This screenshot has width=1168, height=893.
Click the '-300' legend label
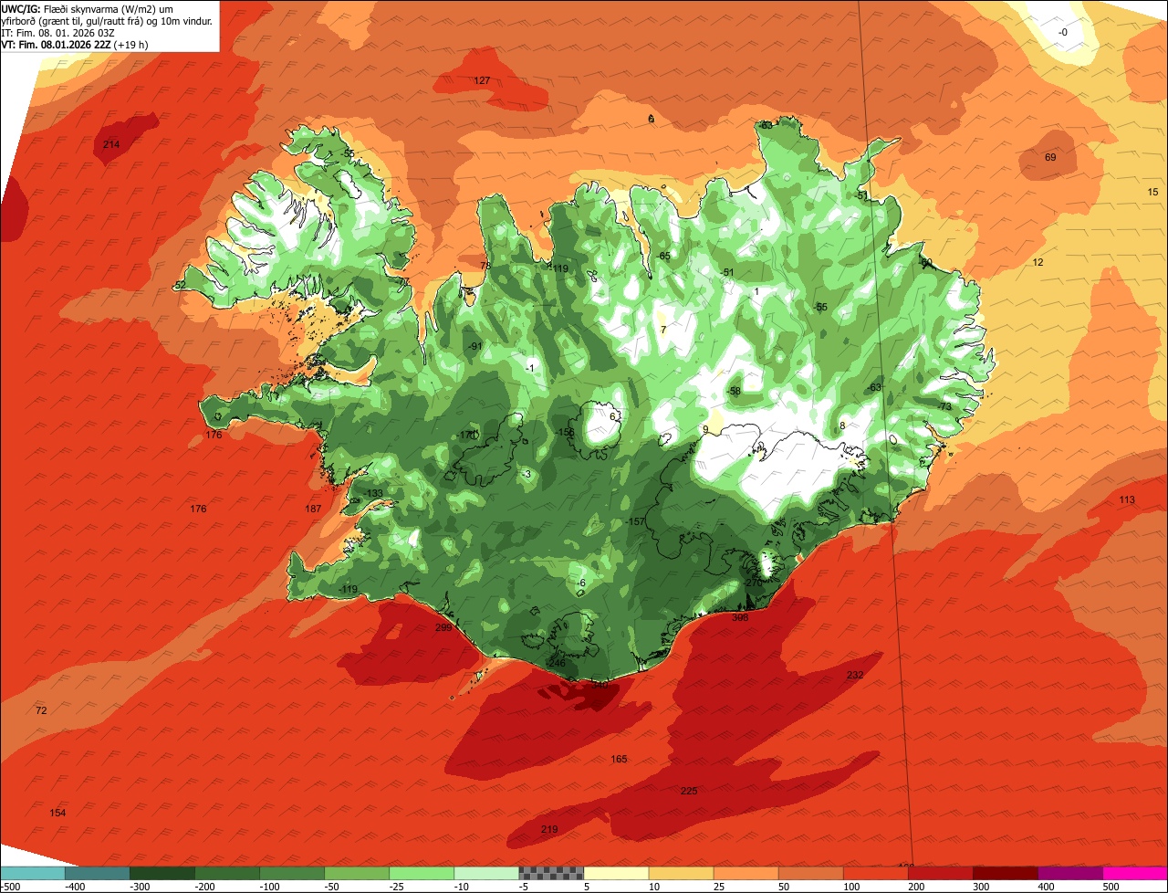click(139, 886)
